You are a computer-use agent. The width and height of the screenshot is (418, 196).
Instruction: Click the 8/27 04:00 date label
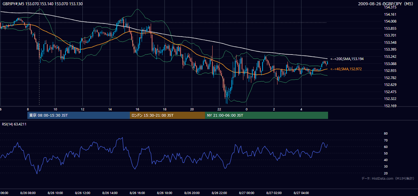tap(301, 193)
